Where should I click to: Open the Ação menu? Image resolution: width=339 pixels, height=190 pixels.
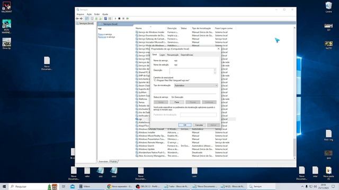point(89,14)
